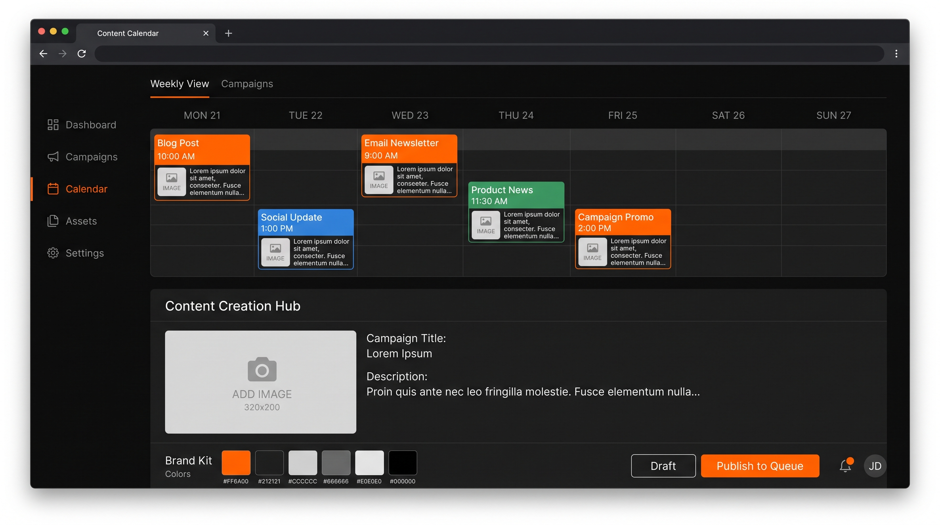Click the browser back arrow
The height and width of the screenshot is (525, 940).
pos(43,54)
